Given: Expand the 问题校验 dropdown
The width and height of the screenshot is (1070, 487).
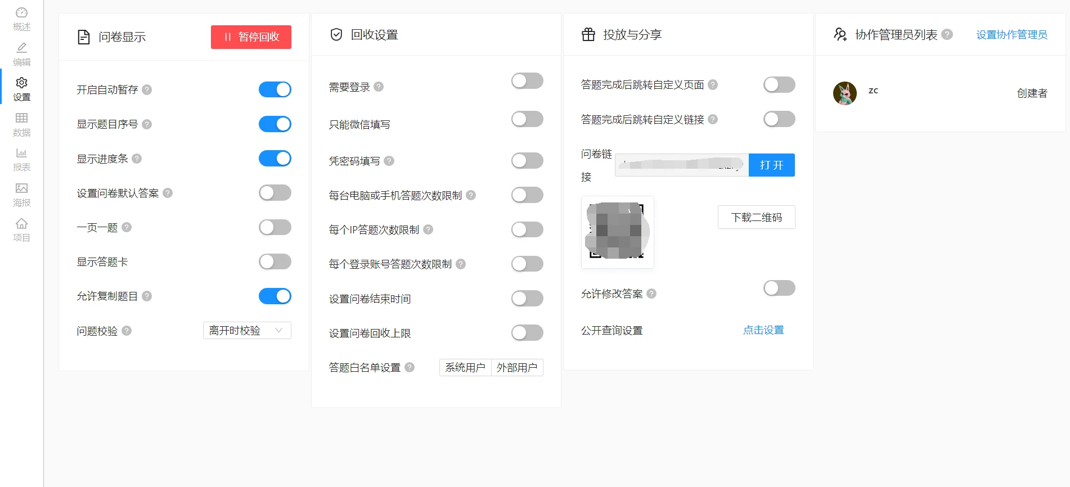Looking at the screenshot, I should (247, 331).
